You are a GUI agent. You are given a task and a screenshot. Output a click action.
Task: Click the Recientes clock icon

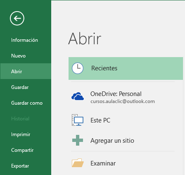click(78, 68)
